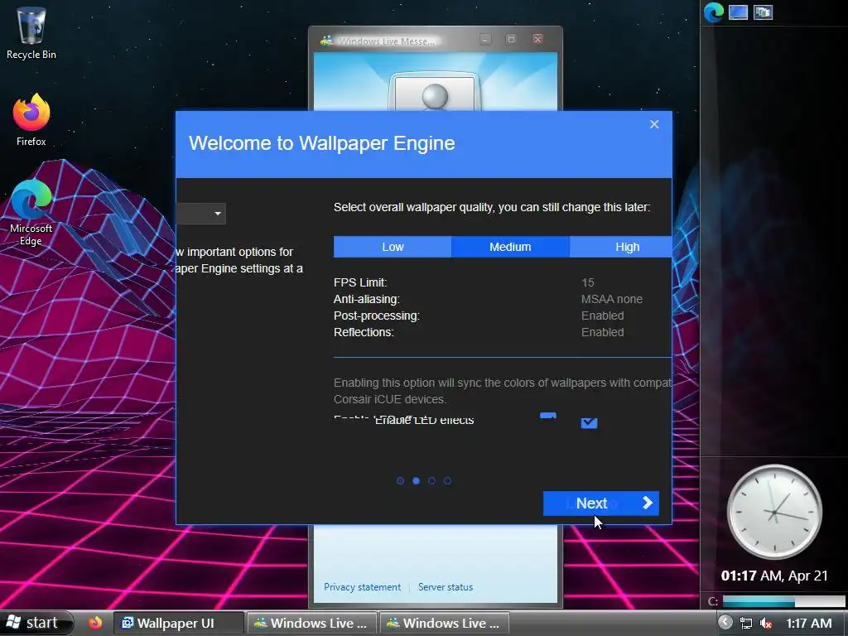Click the switch windows icon in sidebar

763,12
